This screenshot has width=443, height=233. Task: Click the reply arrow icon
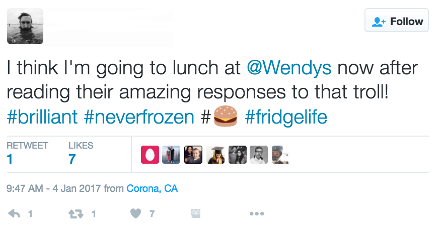[15, 213]
